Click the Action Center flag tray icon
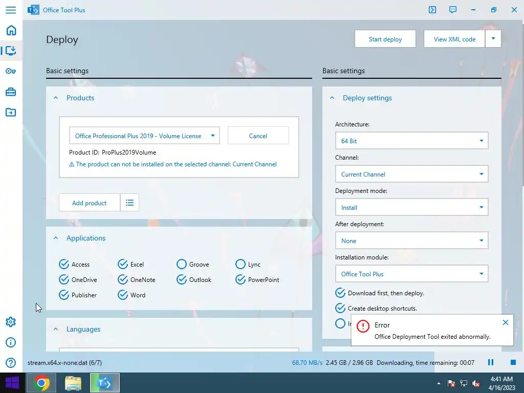This screenshot has width=524, height=393. pyautogui.click(x=451, y=383)
